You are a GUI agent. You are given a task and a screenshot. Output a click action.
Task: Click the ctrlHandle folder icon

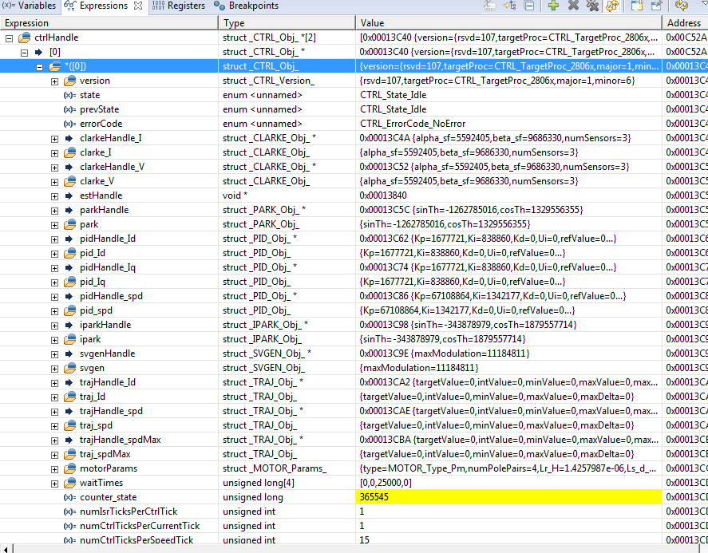click(25, 38)
